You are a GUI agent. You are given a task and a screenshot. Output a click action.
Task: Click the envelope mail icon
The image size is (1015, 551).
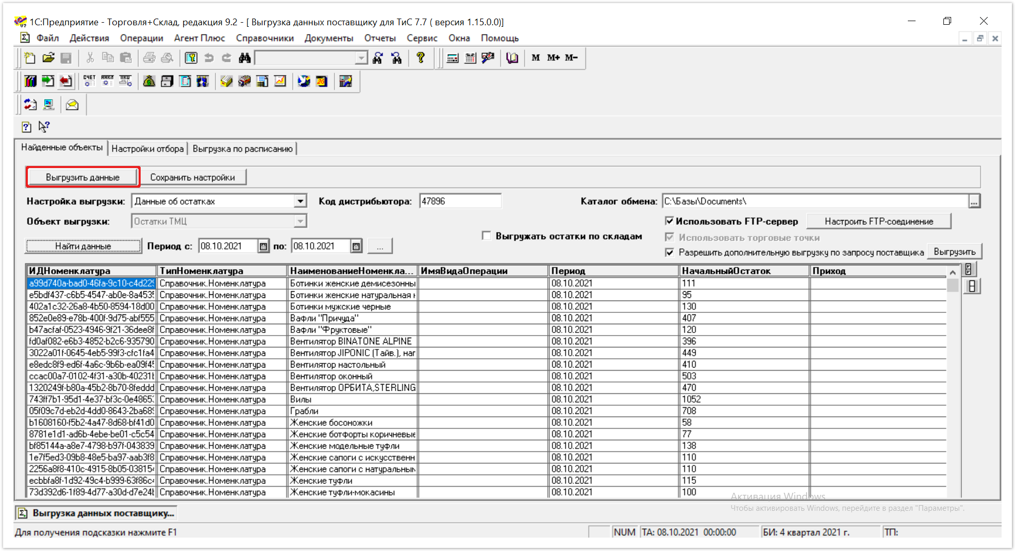click(x=72, y=105)
